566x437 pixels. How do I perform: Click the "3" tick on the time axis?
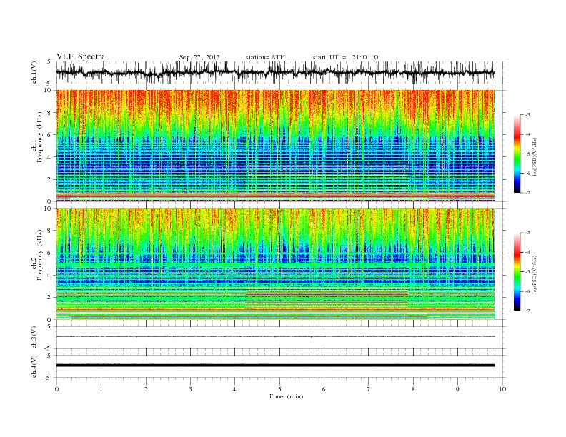click(x=190, y=389)
